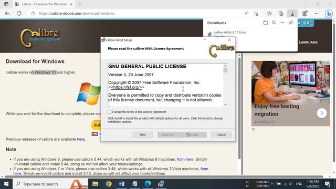This screenshot has height=189, width=336.
Task: Click the ENG language indicator
Action: tap(299, 184)
